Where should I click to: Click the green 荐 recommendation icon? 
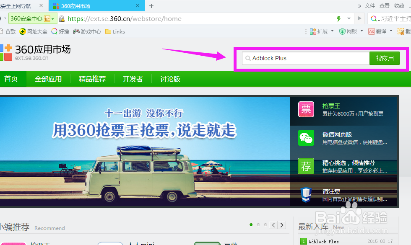306,166
